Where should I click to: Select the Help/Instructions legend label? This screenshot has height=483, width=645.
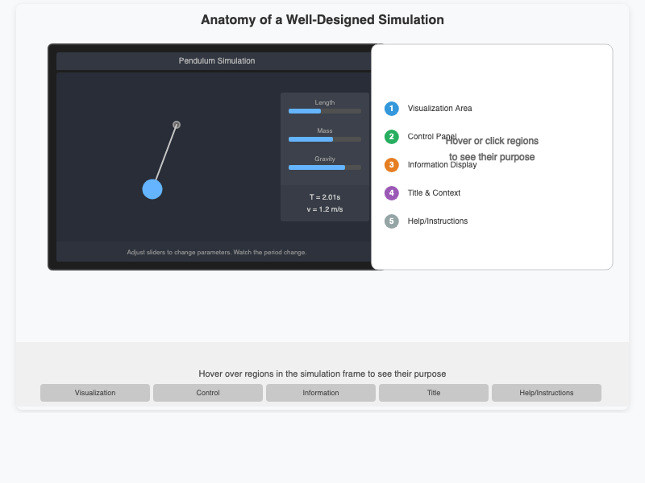[x=437, y=221]
